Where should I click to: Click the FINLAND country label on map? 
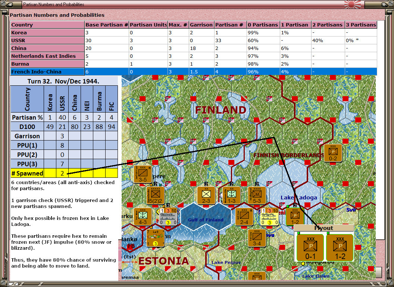coord(221,110)
